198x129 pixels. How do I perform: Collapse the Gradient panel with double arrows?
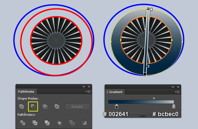[x=173, y=87]
